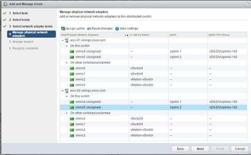This screenshot has width=251, height=155.
Task: Click the vmnic4 adapter icon under esxi-02
Action: [72, 102]
